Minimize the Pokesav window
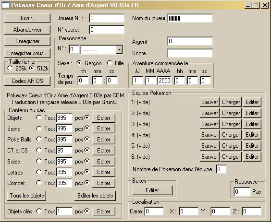 point(248,5)
